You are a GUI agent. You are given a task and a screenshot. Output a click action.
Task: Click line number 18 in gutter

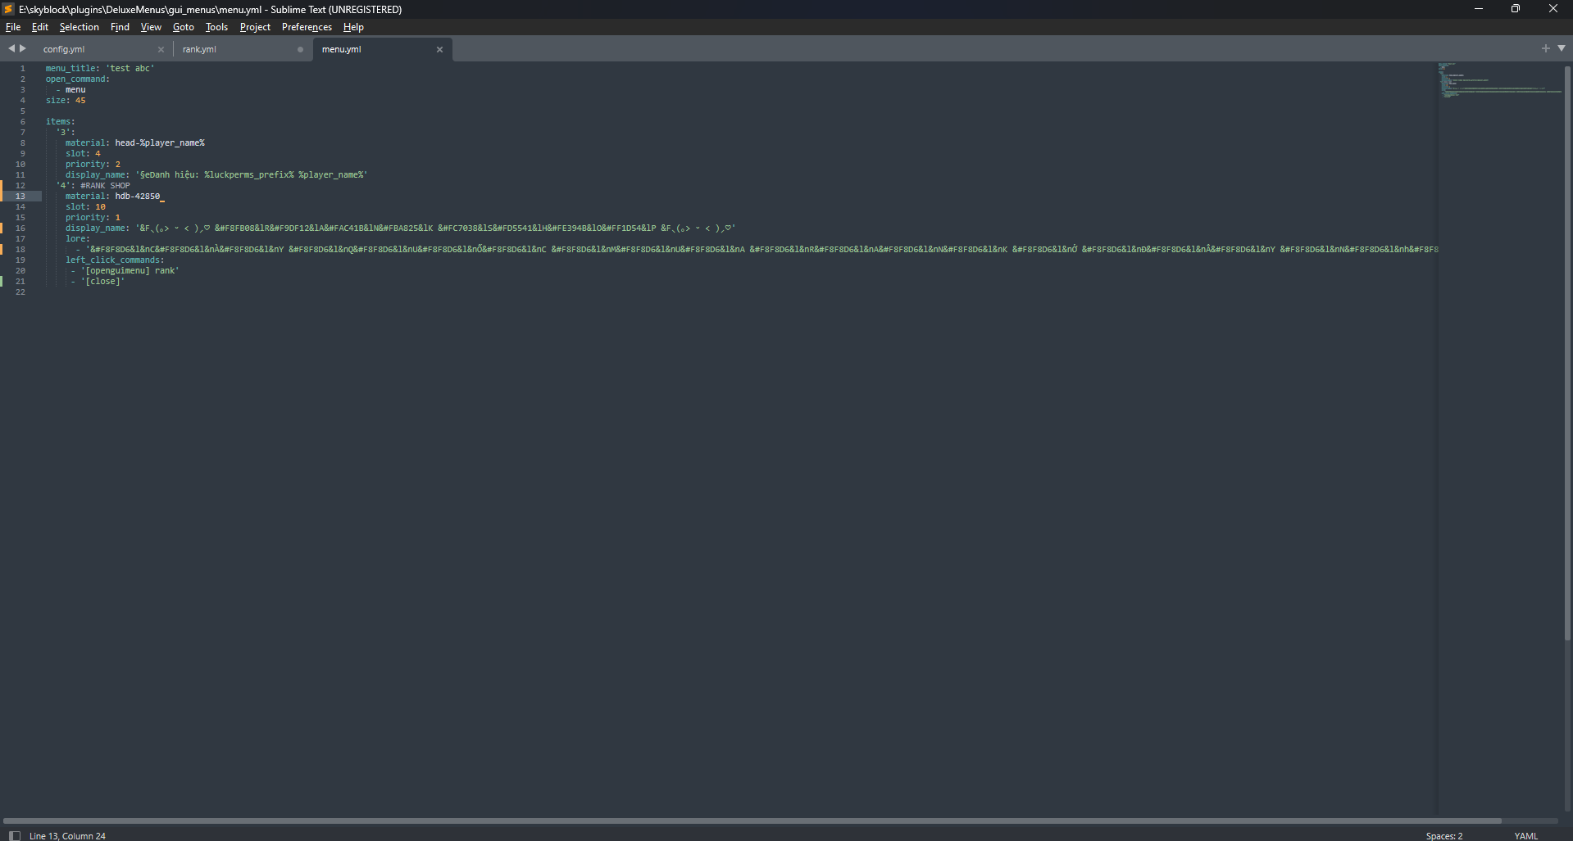point(20,250)
